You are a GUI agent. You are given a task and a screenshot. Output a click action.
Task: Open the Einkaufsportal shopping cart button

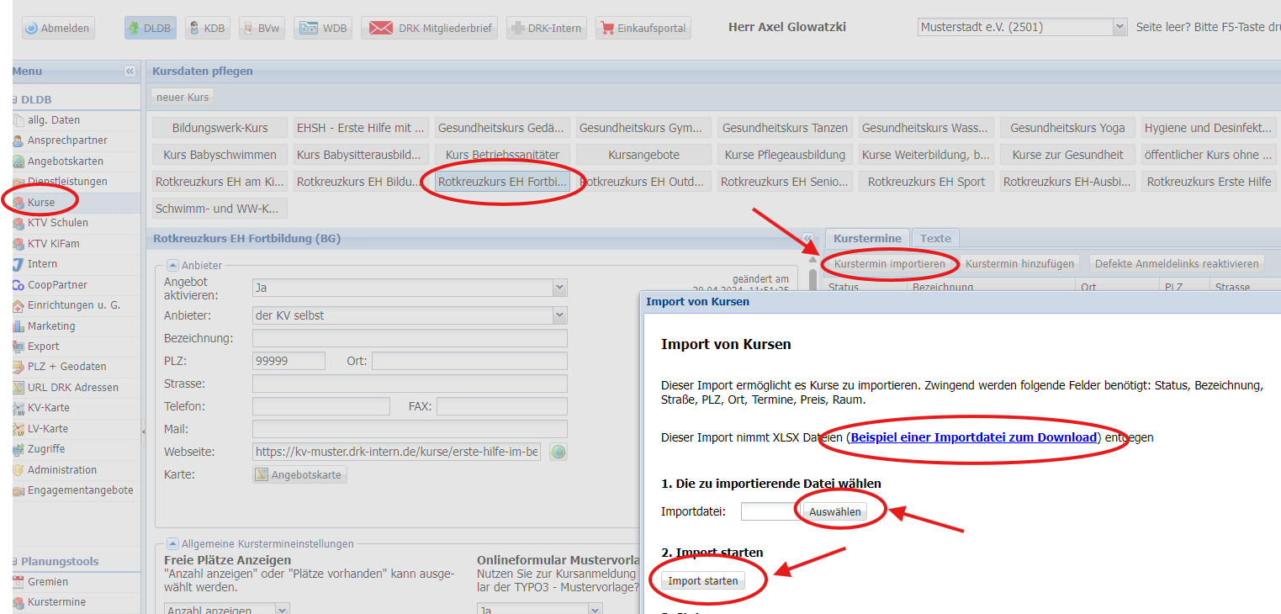643,28
